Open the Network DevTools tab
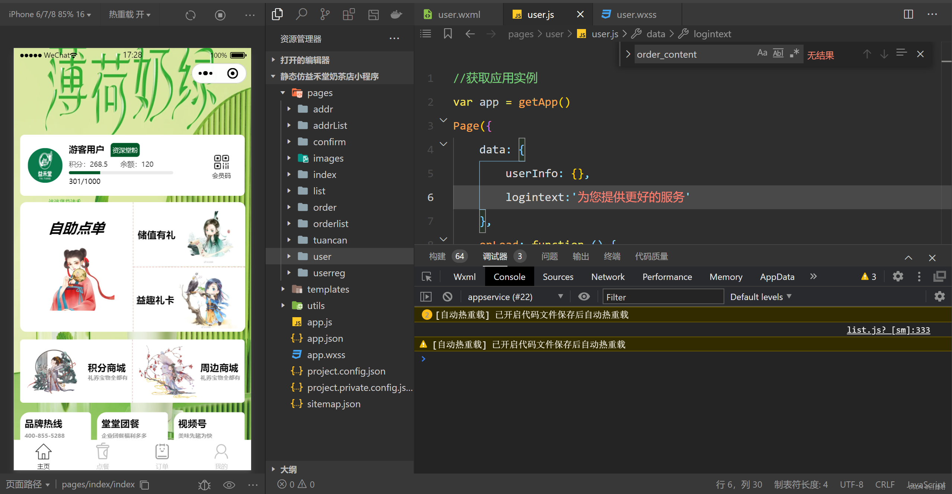The height and width of the screenshot is (494, 952). pyautogui.click(x=608, y=277)
